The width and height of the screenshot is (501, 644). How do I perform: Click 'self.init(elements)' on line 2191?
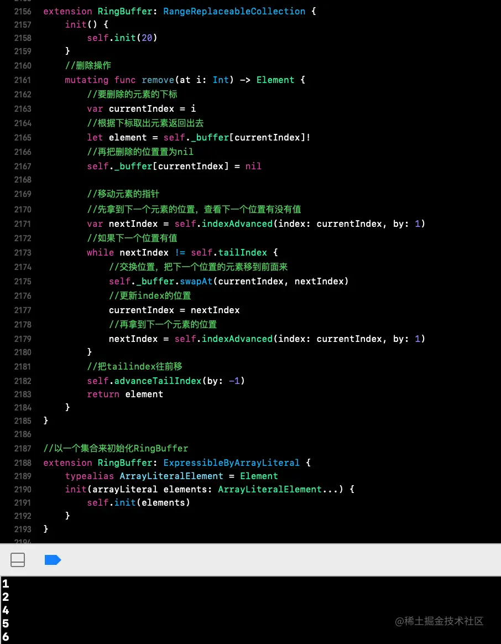coord(139,503)
